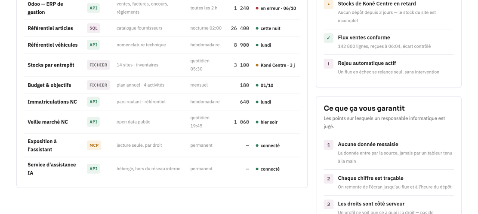Click the 'open data public' description

[133, 122]
